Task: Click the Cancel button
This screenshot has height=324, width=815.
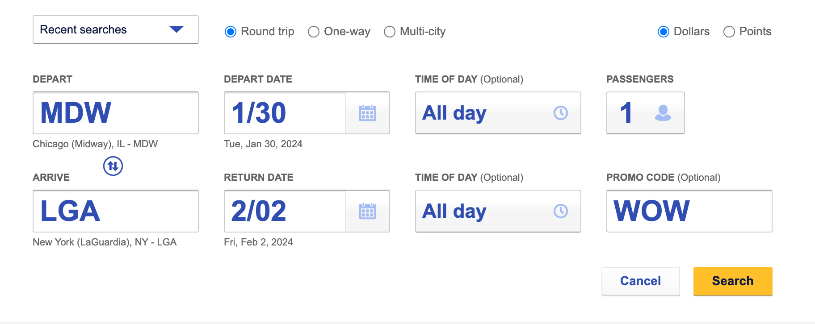Action: tap(640, 281)
